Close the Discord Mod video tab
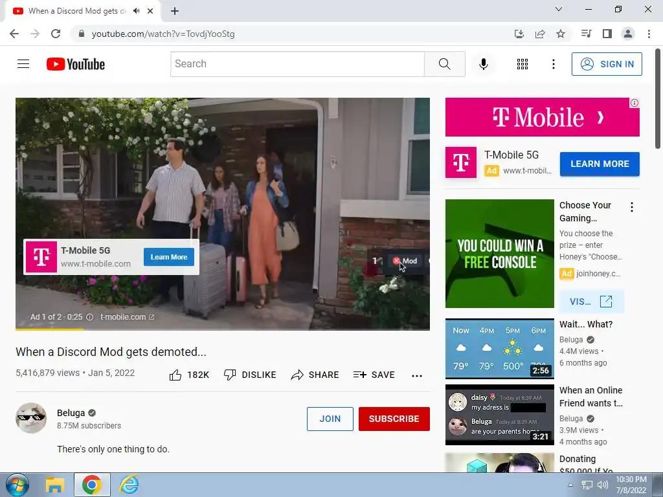This screenshot has width=663, height=497. tap(150, 11)
